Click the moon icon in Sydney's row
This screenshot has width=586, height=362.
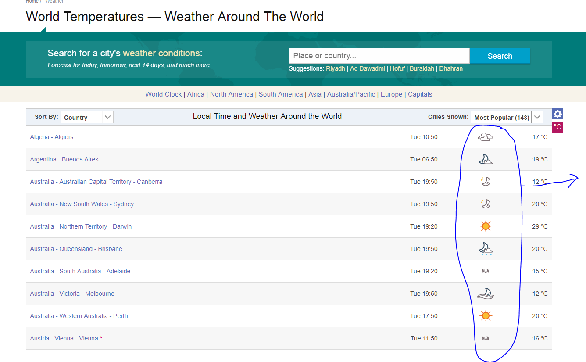[485, 204]
